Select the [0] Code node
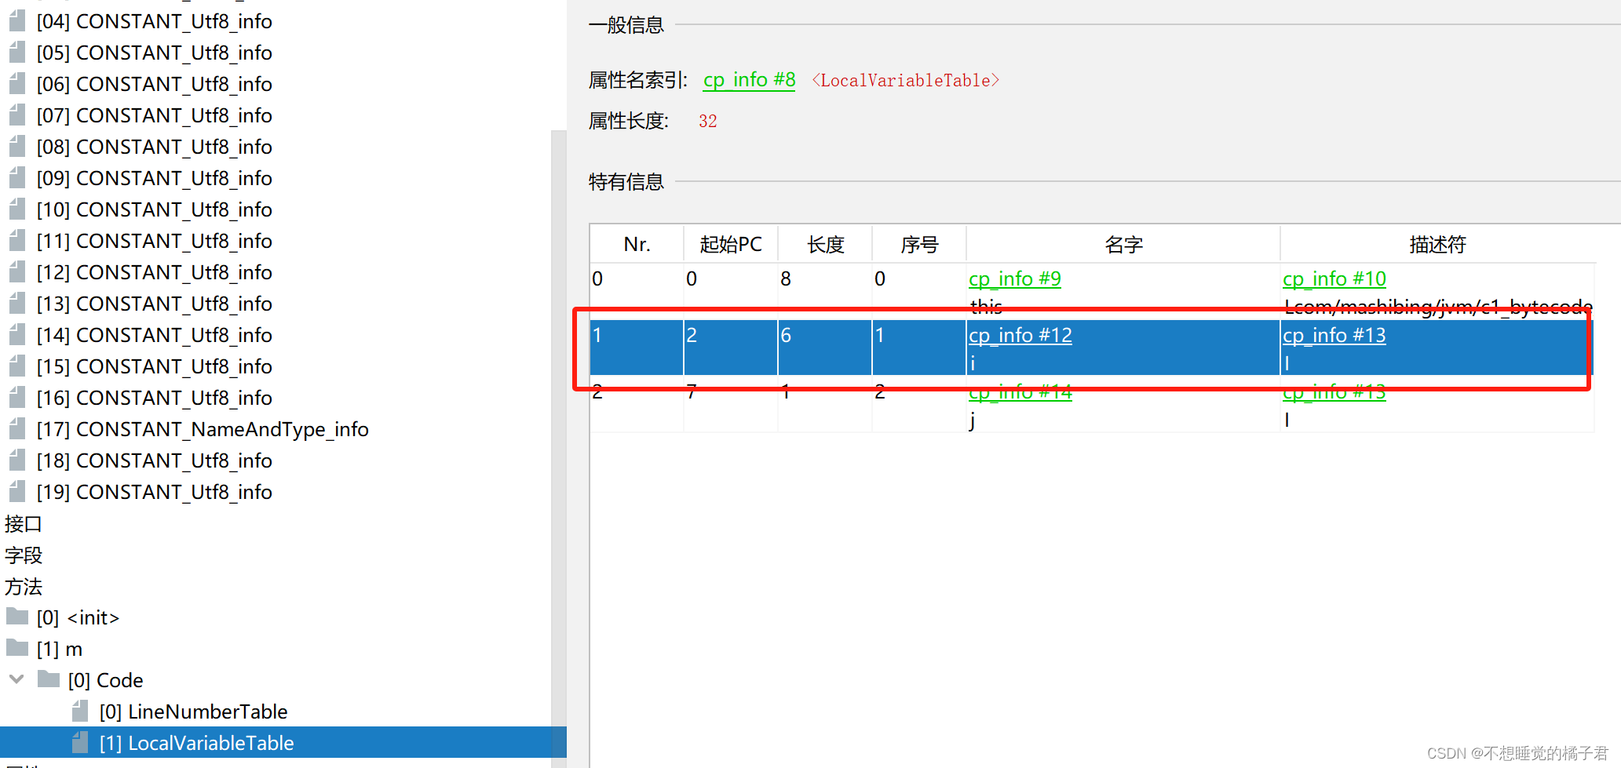 pyautogui.click(x=105, y=680)
